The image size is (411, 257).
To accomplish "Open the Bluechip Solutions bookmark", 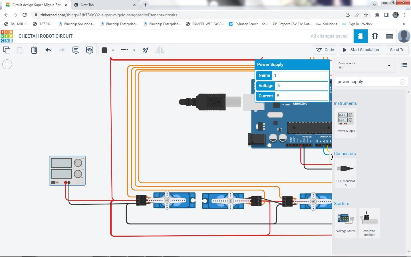I will 76,24.
